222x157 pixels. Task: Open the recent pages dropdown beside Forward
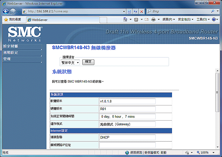18,11
